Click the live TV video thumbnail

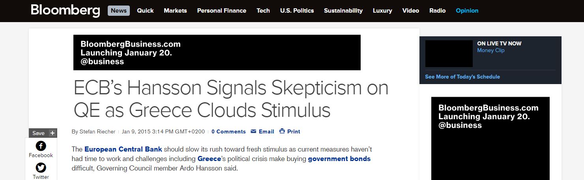coord(449,54)
